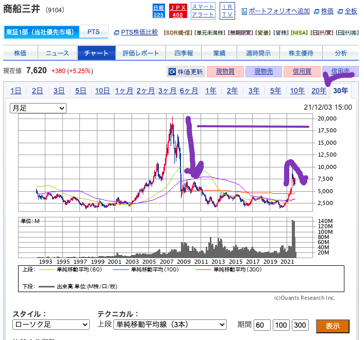Viewport: 364px width, 340px height.
Task: Select the 1ヶ月 chart period
Action: 124,91
